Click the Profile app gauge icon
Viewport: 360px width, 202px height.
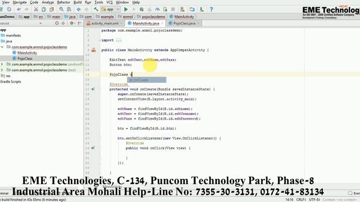(157, 10)
